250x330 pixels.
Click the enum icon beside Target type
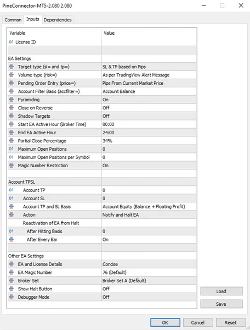click(12, 67)
